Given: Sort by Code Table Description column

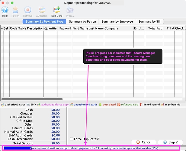Looking at the screenshot, I should (x=27, y=28).
